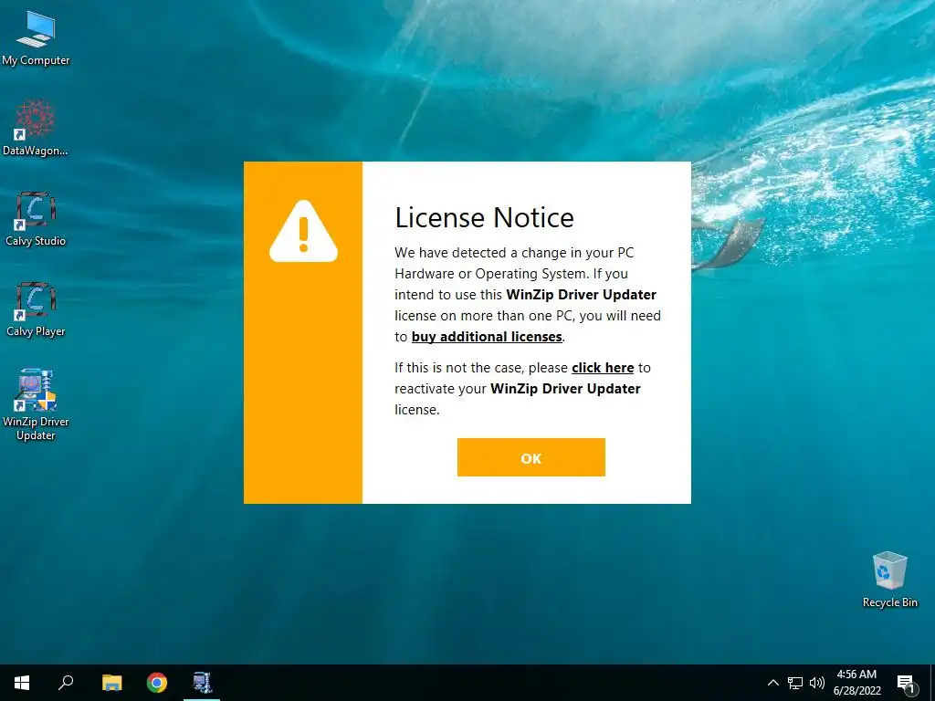Image resolution: width=935 pixels, height=701 pixels.
Task: Show hidden system tray icons
Action: click(772, 683)
